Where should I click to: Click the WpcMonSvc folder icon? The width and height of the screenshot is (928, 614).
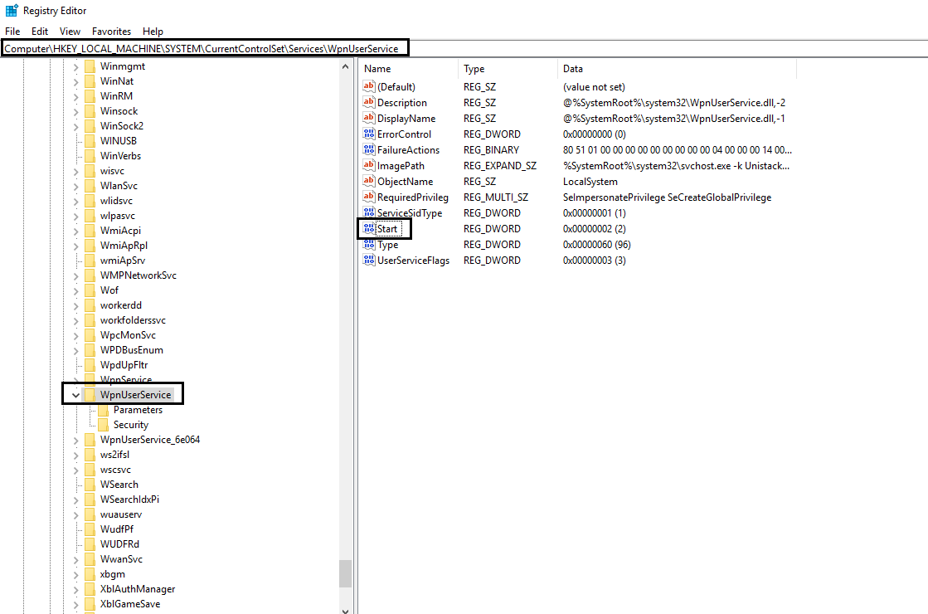[x=90, y=335]
